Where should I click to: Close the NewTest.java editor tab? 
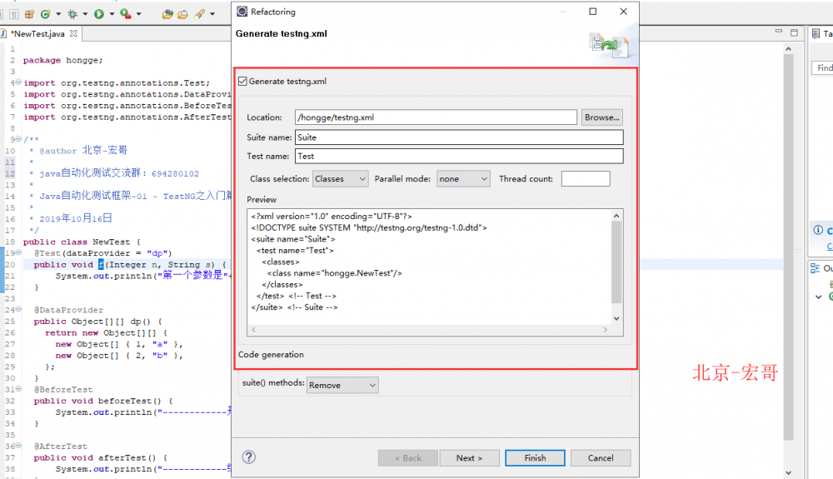point(73,33)
